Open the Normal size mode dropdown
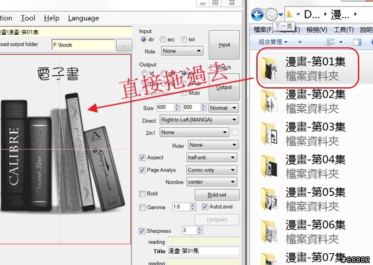The height and width of the screenshot is (265, 373). [224, 108]
